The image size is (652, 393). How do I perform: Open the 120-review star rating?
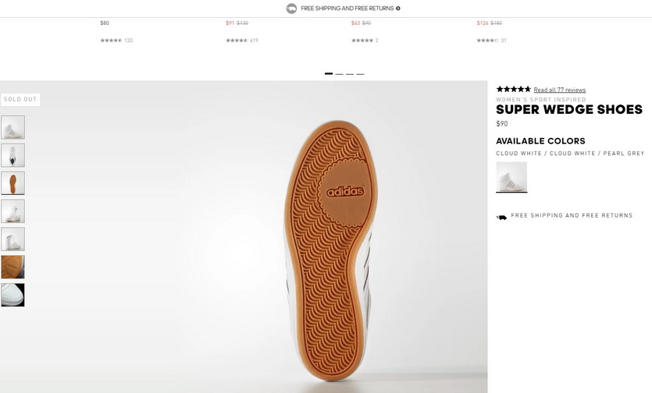[x=111, y=41]
